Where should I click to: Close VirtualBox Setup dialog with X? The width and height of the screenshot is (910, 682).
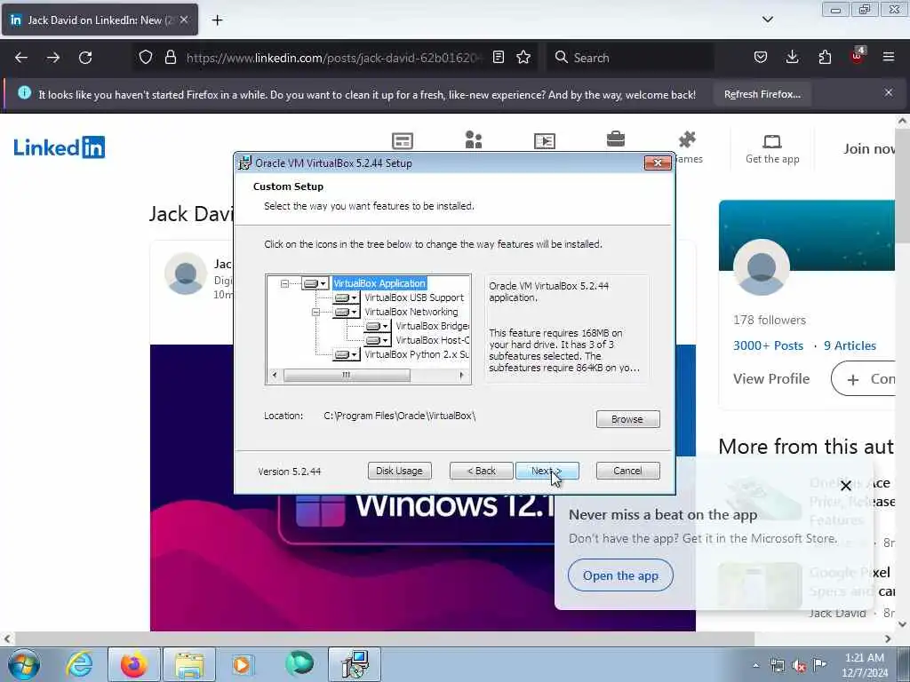point(658,163)
